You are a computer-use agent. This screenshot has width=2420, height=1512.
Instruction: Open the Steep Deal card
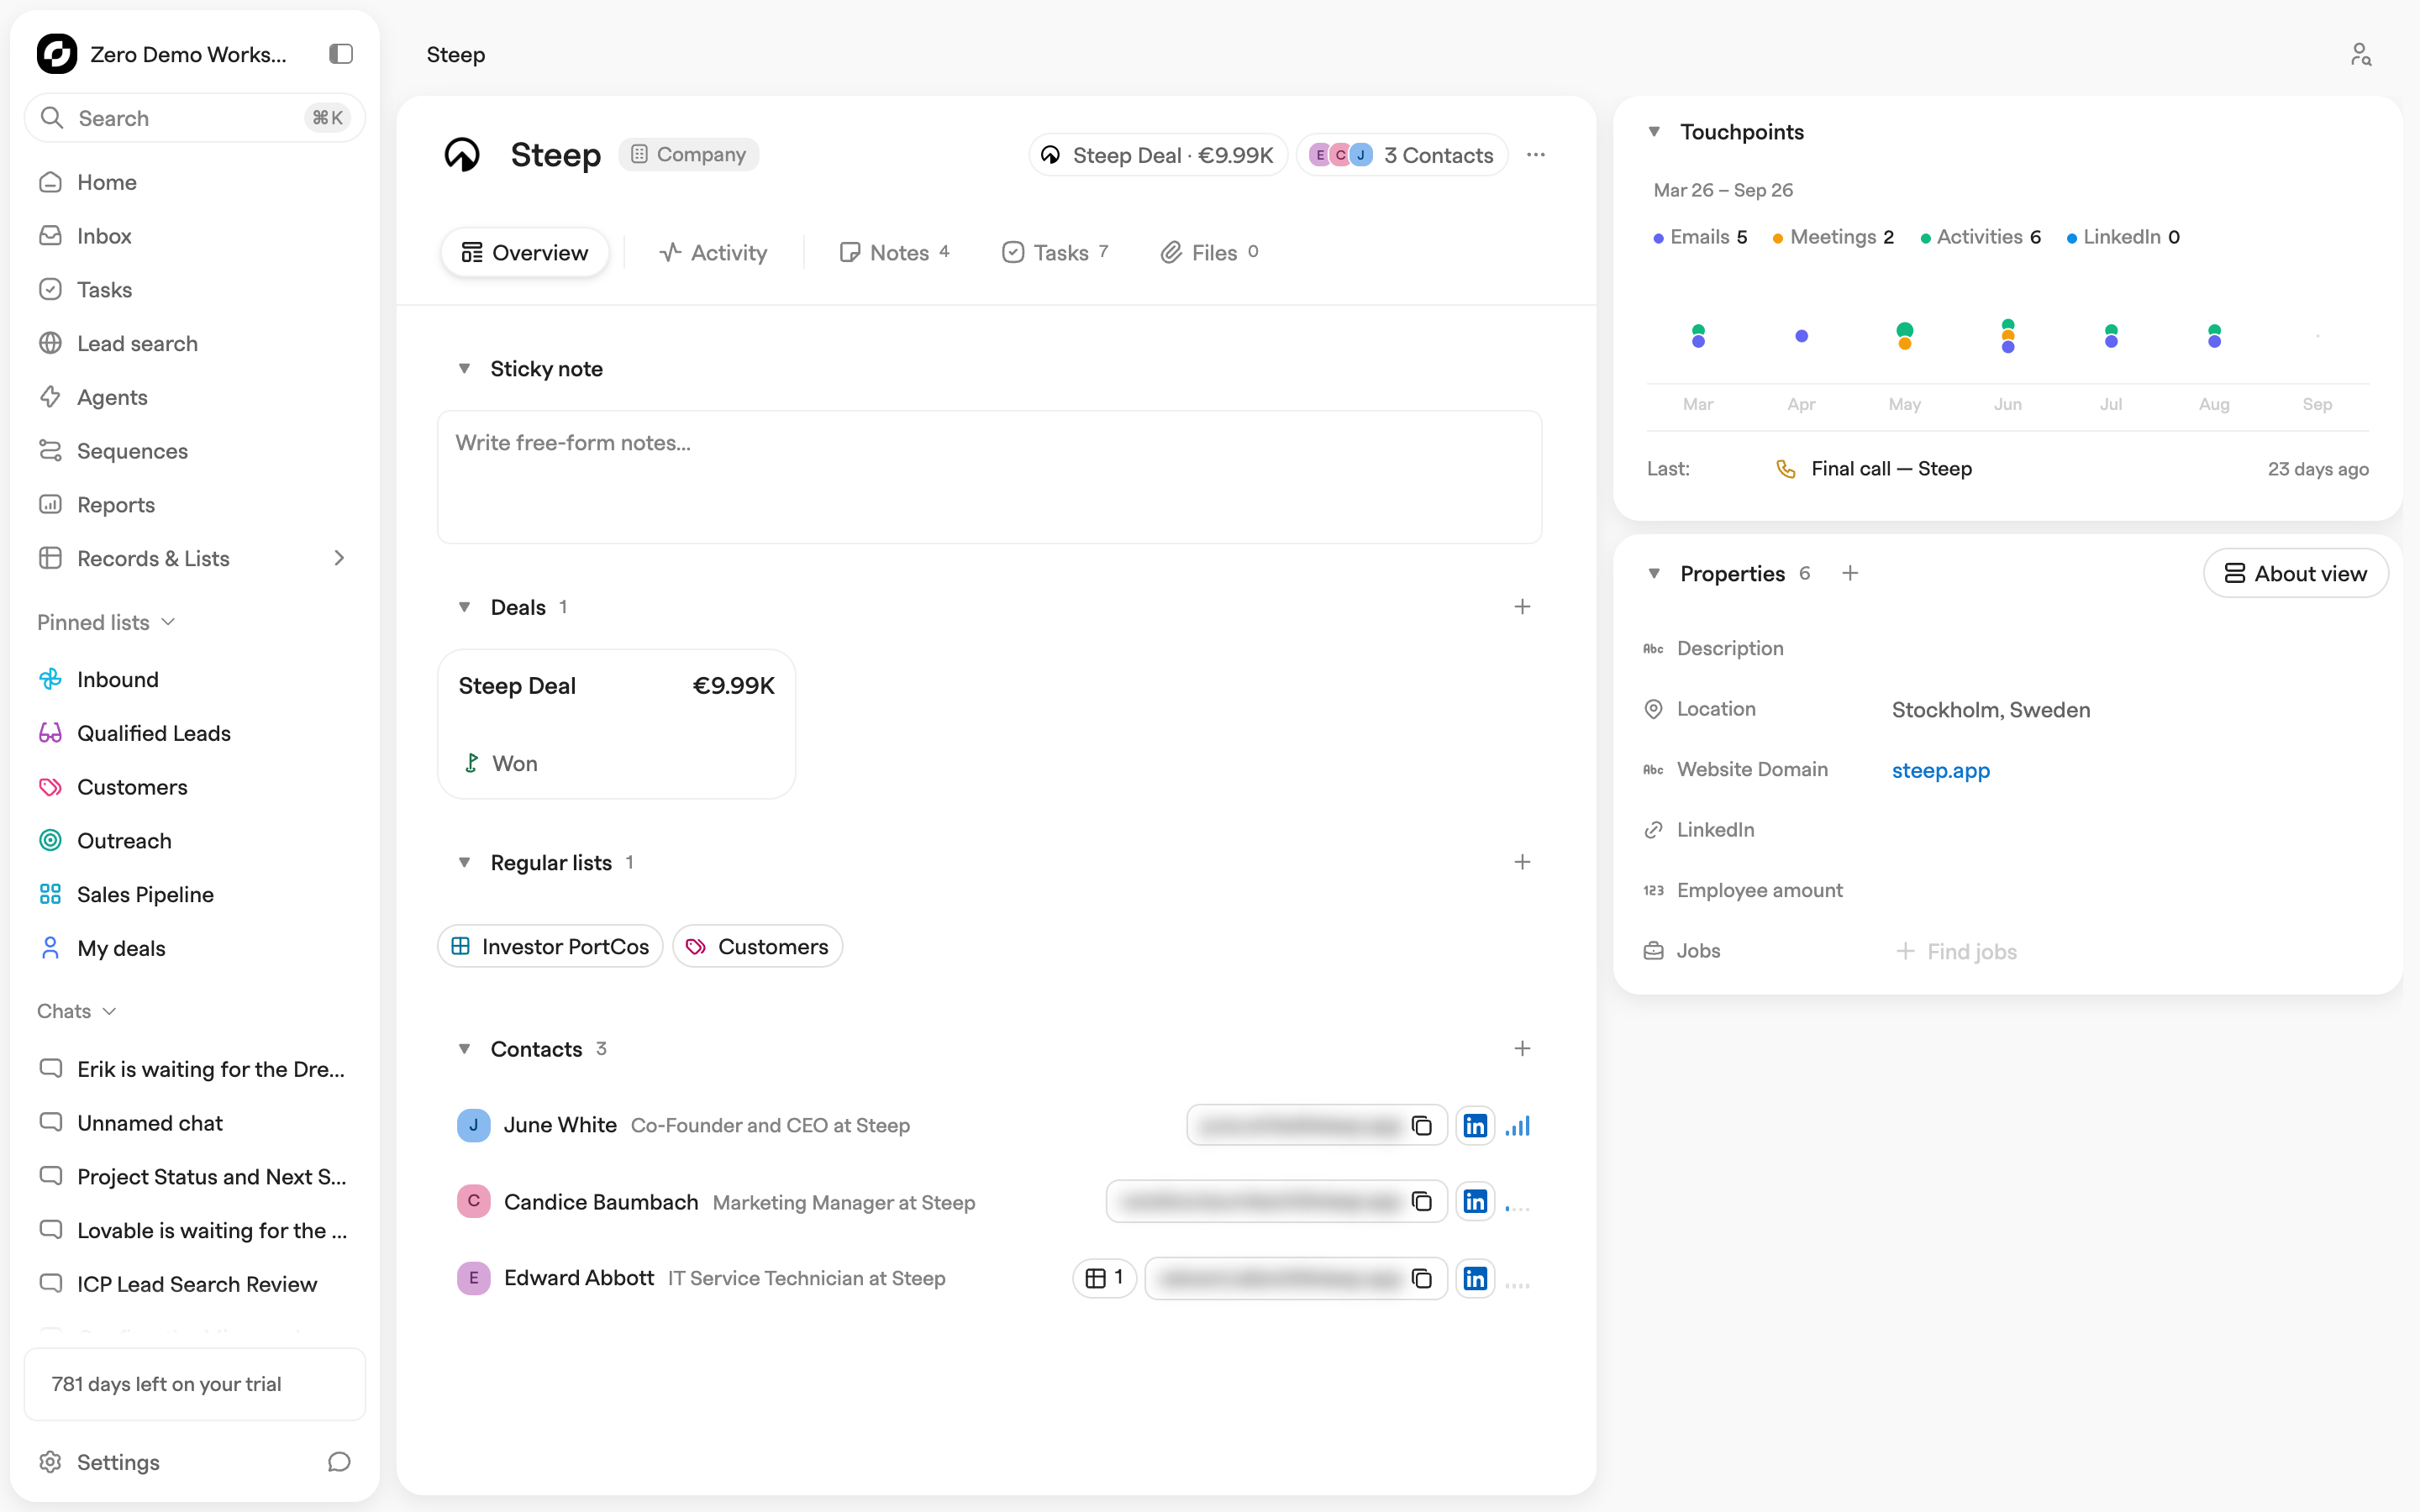[617, 724]
